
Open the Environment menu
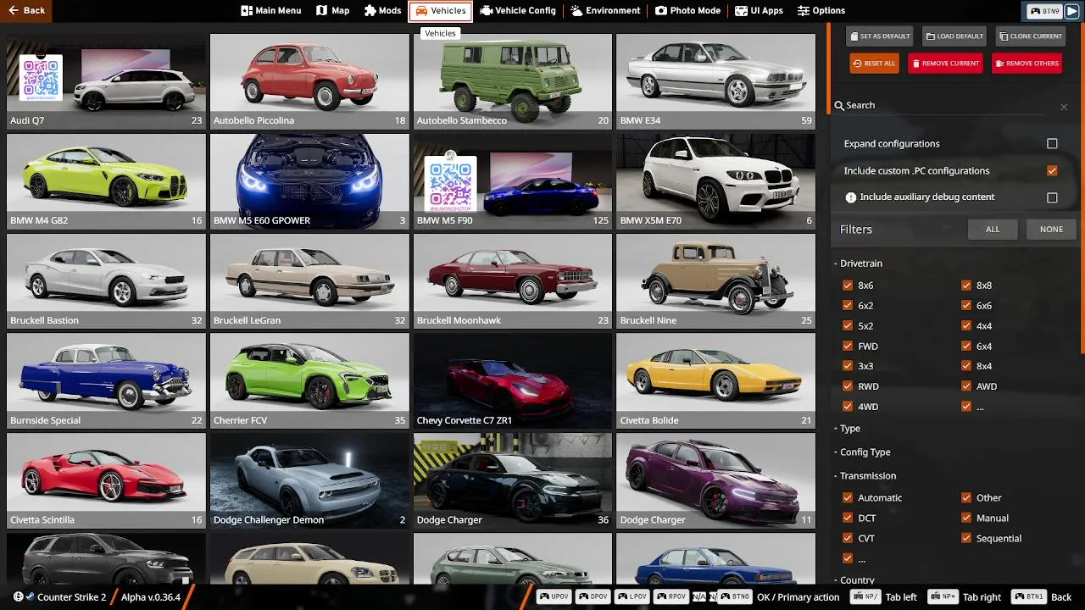point(605,11)
